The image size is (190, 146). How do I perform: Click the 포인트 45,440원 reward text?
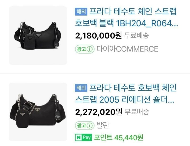point(119,138)
